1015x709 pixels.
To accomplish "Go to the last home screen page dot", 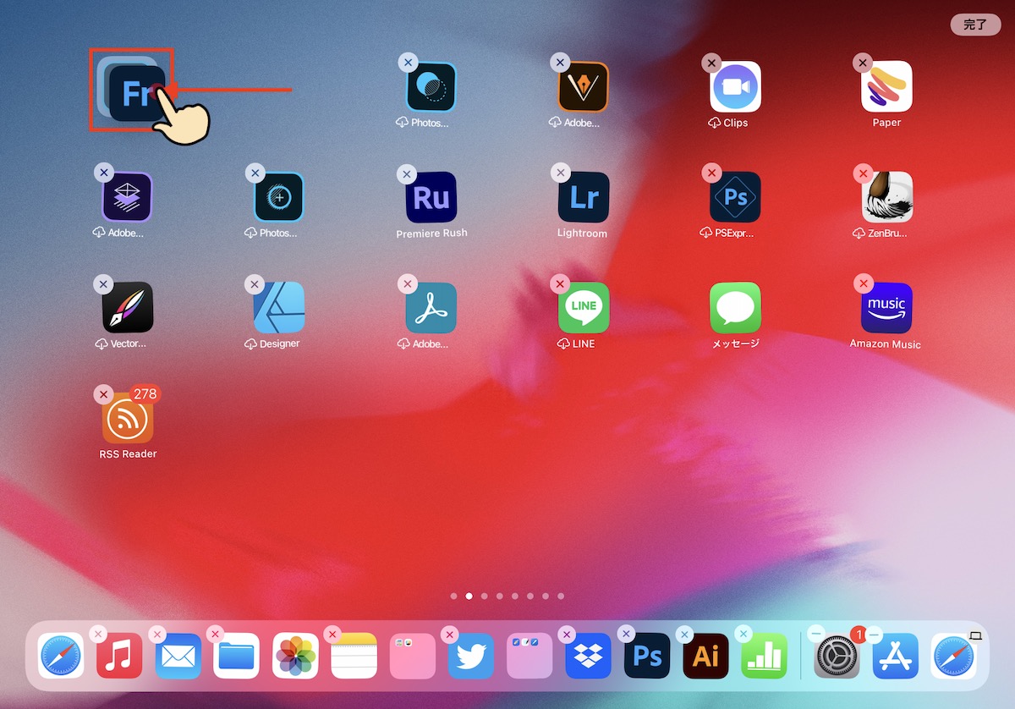I will click(560, 596).
